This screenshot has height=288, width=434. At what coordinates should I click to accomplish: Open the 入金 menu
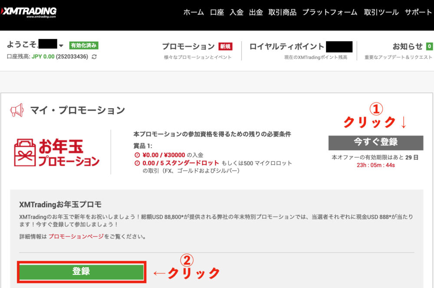236,12
